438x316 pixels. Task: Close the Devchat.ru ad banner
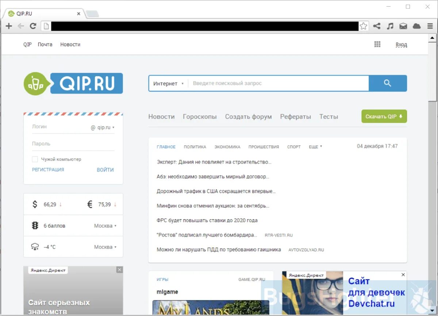click(403, 274)
